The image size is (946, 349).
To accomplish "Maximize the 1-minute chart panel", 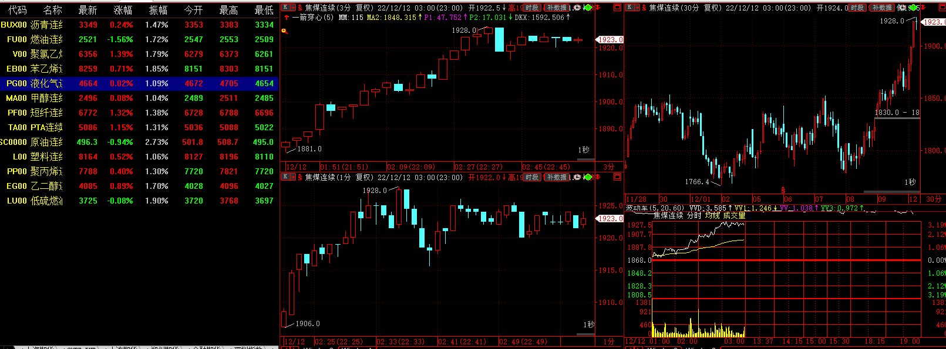I will coord(617,177).
